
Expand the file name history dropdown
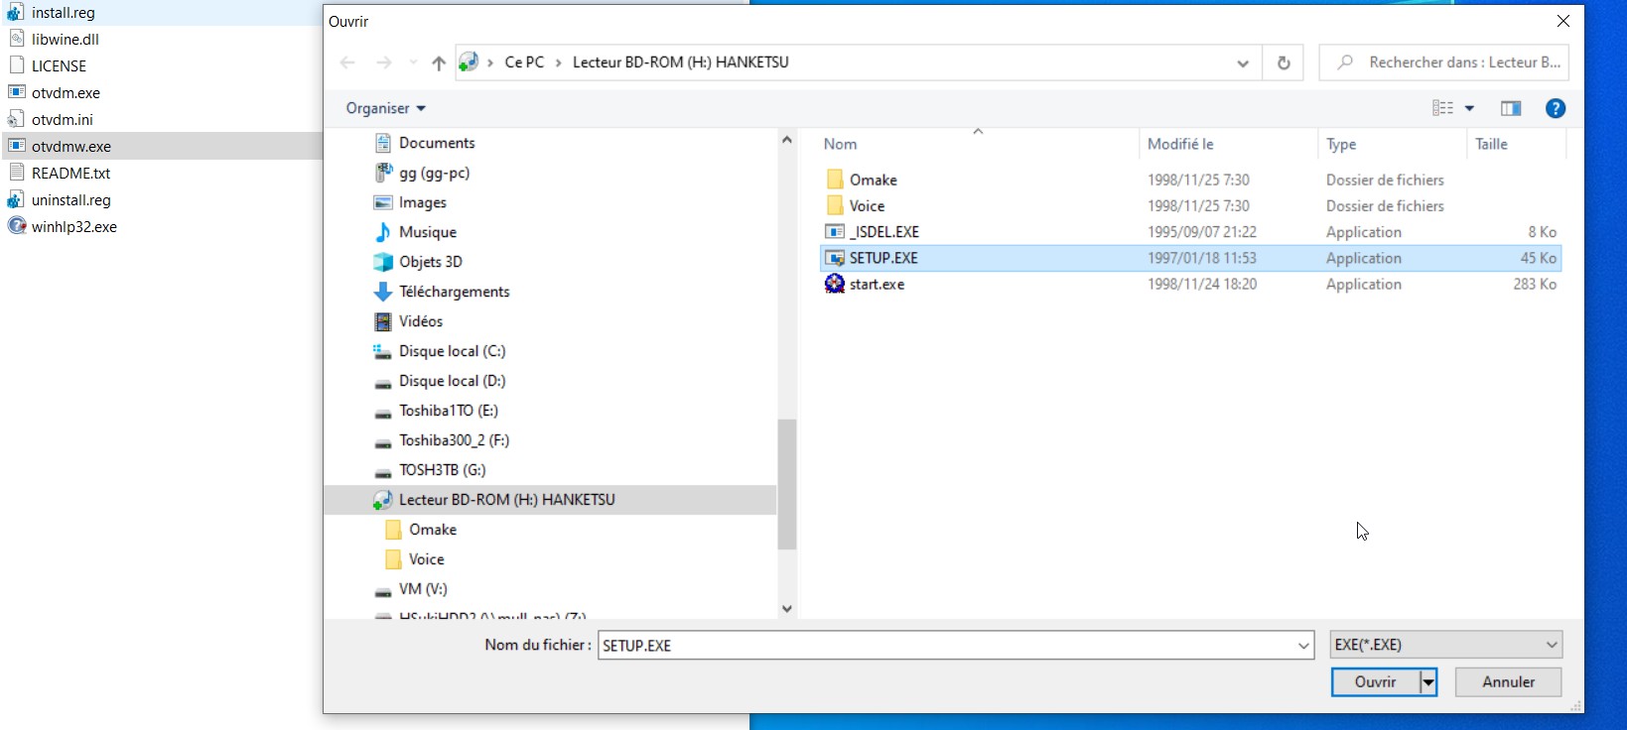[1303, 646]
